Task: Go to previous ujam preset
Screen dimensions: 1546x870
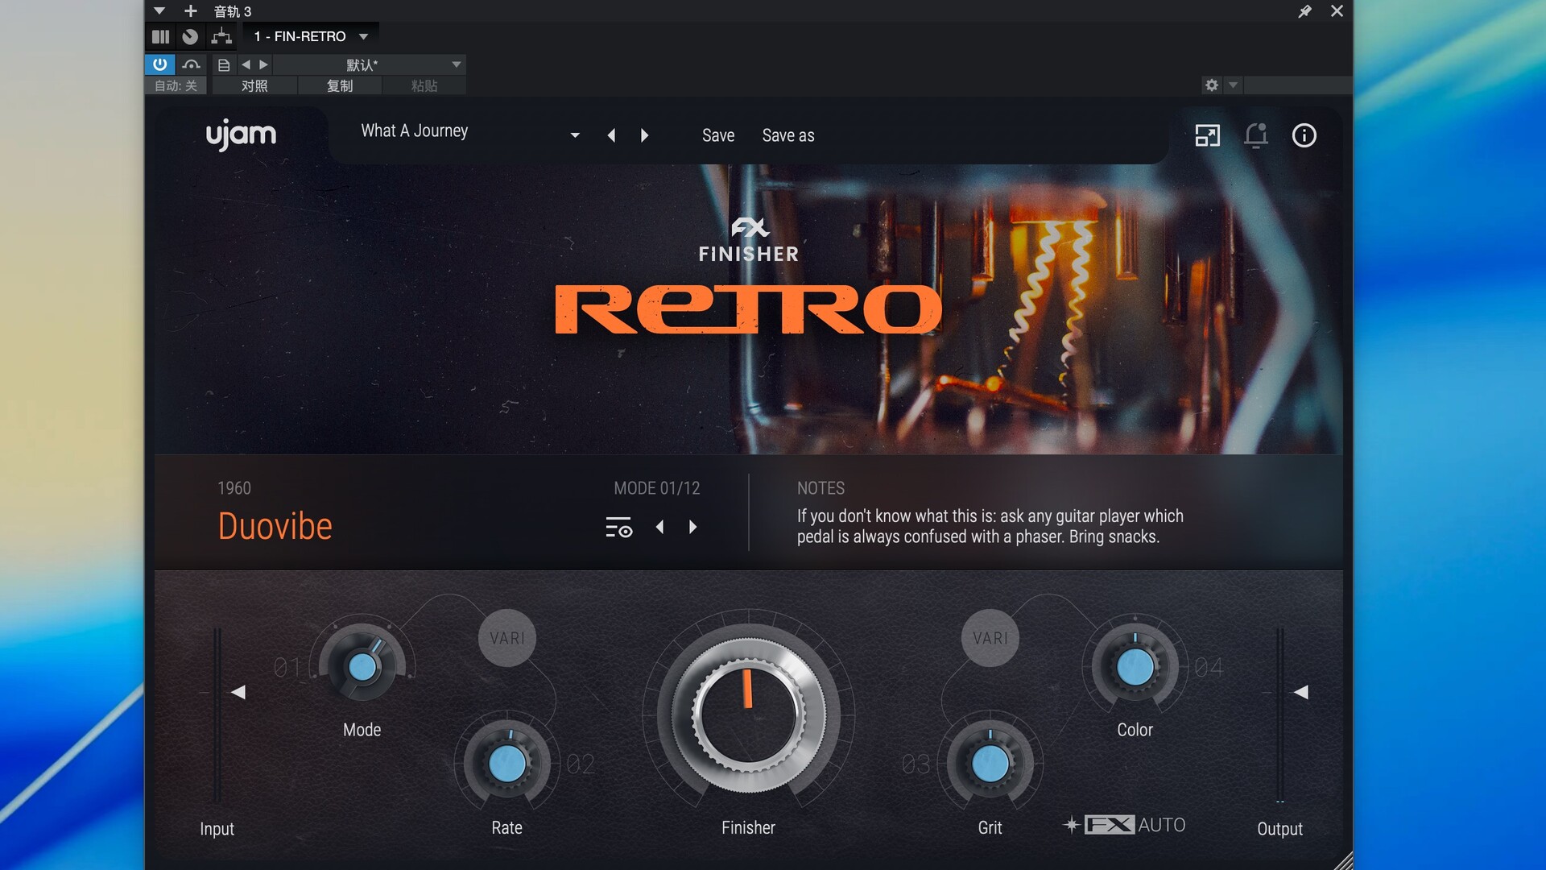Action: tap(611, 135)
